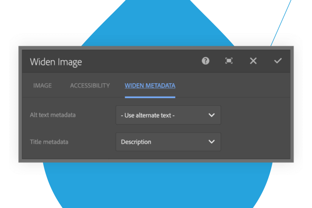Viewport: 312px width, 208px height.
Task: Click the chevron in Alt text metadata dropdown
Action: [212, 115]
